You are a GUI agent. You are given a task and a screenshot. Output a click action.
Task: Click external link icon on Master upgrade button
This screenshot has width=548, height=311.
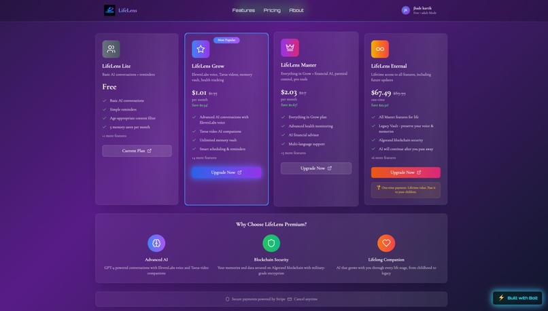click(x=329, y=168)
